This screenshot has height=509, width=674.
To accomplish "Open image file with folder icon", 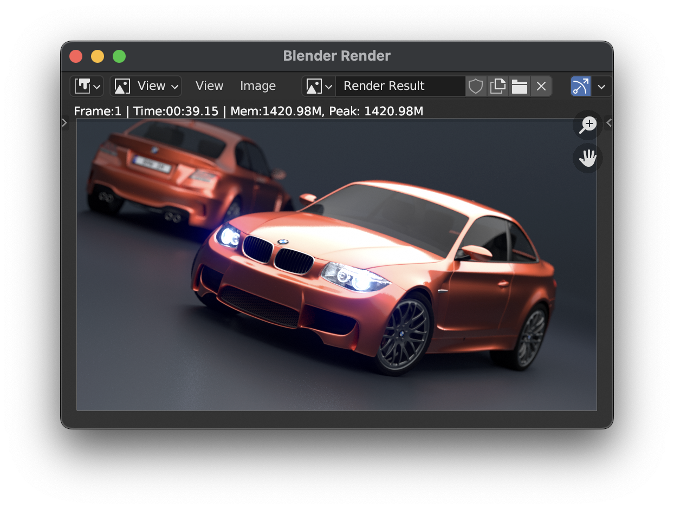I will click(x=519, y=86).
